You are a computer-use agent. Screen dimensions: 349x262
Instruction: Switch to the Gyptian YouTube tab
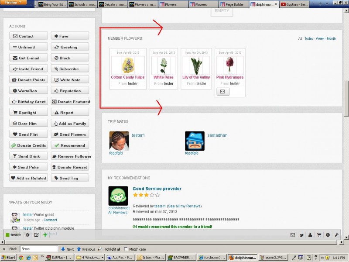(x=294, y=4)
